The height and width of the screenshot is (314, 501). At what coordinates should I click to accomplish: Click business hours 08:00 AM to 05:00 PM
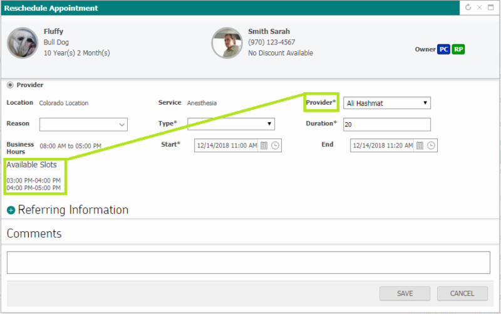coord(70,146)
